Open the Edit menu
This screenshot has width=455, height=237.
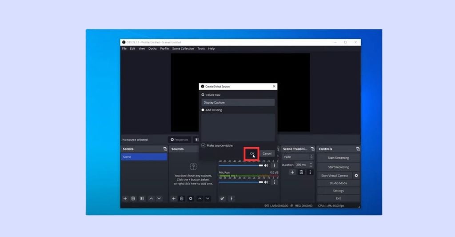(132, 48)
